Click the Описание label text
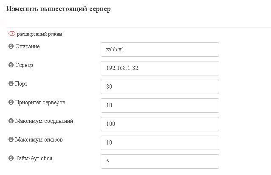 pyautogui.click(x=28, y=46)
